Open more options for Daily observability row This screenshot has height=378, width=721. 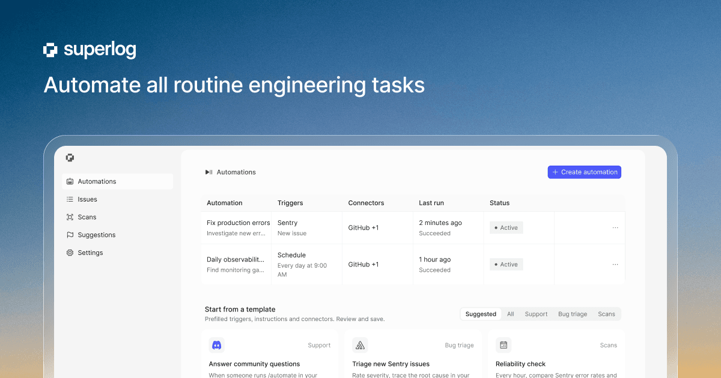[615, 265]
